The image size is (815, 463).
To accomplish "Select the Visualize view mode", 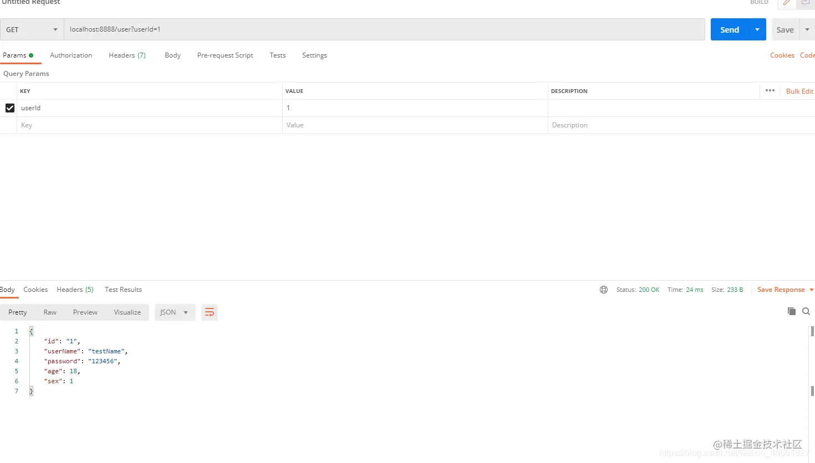I will pos(128,312).
